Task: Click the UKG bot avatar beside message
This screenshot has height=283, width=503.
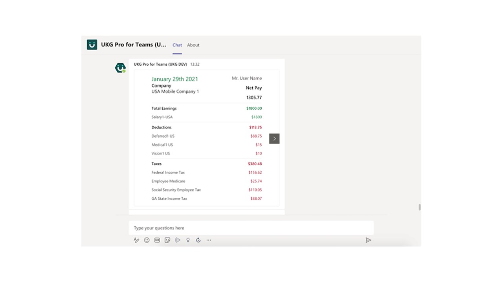Action: tap(120, 68)
